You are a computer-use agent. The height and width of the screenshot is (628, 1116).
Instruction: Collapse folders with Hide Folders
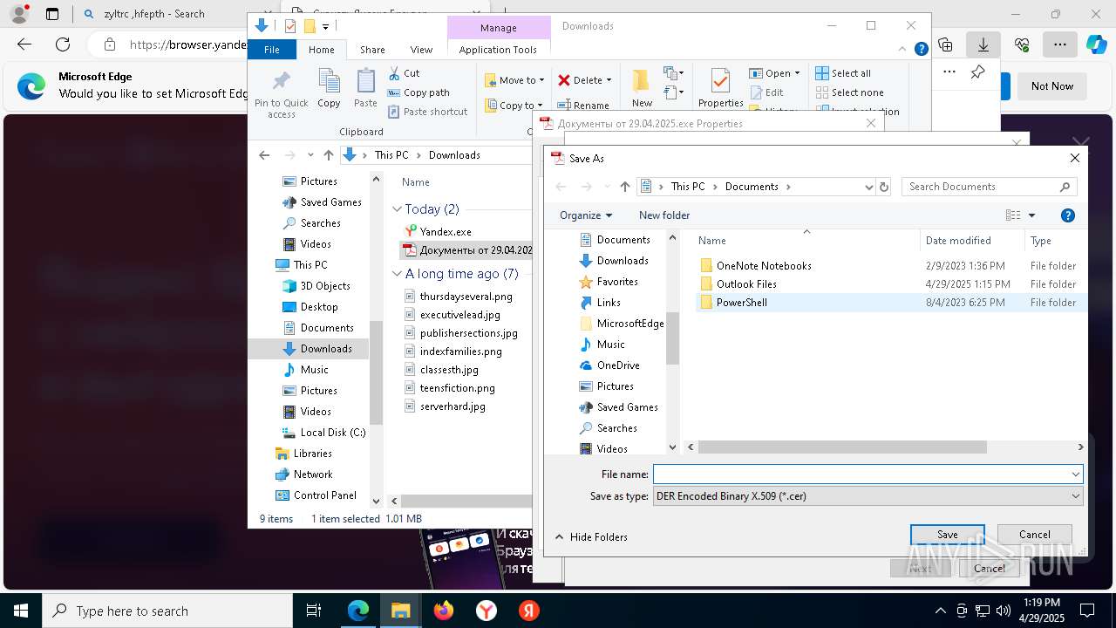(591, 536)
